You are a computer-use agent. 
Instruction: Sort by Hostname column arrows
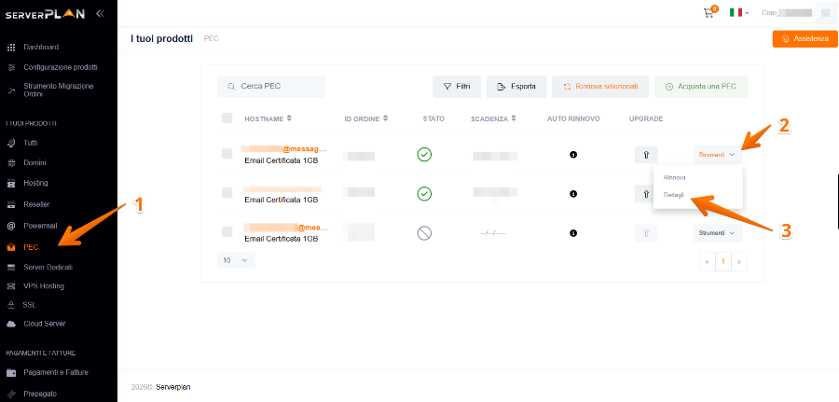[289, 118]
